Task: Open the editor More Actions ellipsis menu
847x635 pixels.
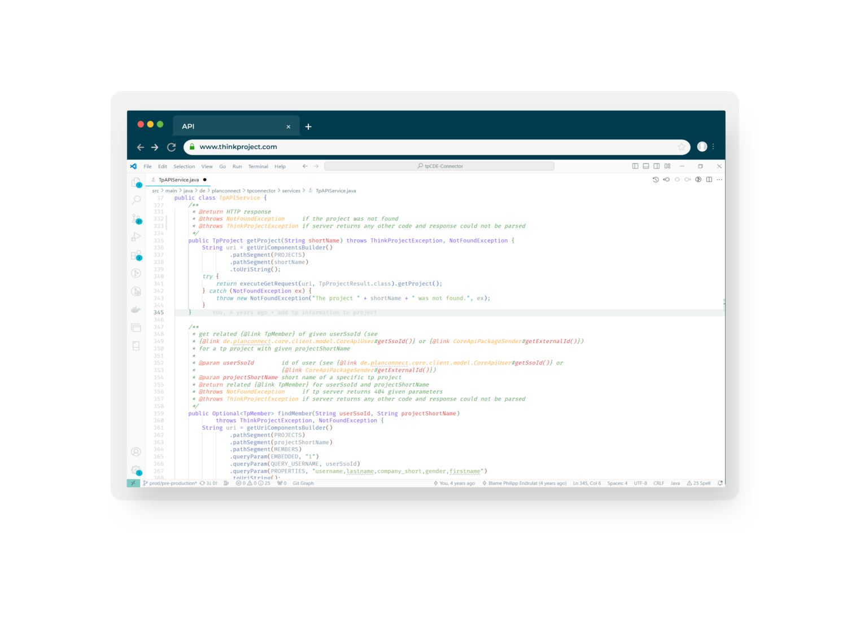Action: (719, 179)
